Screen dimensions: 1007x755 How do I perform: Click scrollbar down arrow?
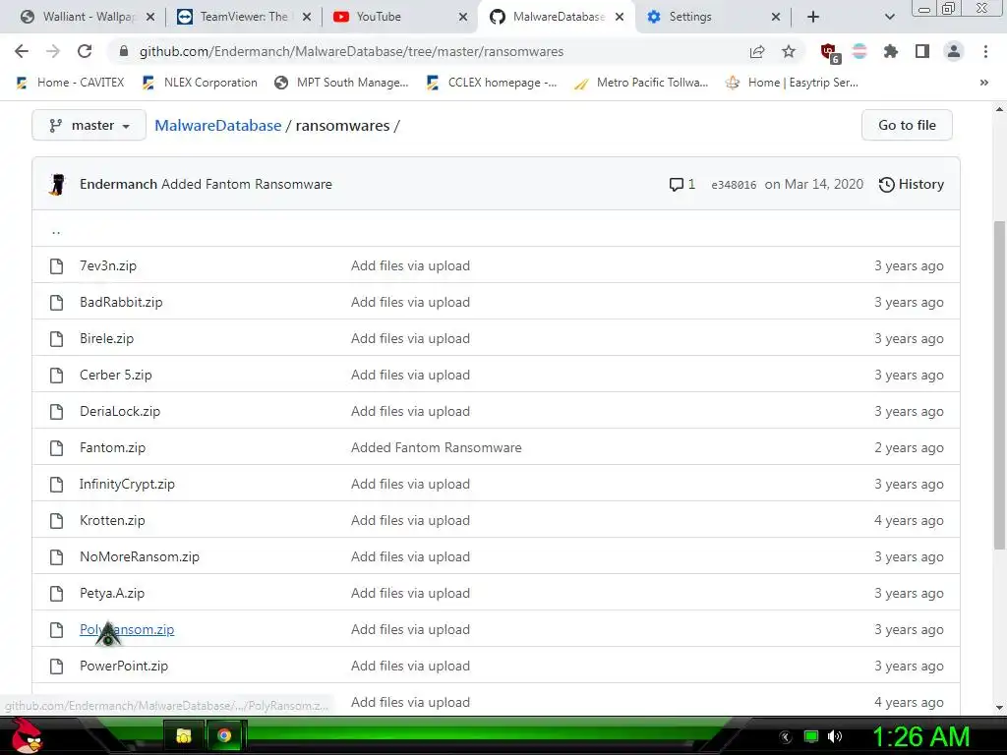(999, 708)
